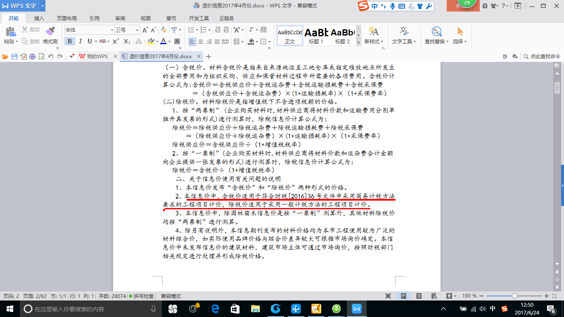The image size is (564, 317).
Task: Apply the 正文 style
Action: tap(290, 36)
